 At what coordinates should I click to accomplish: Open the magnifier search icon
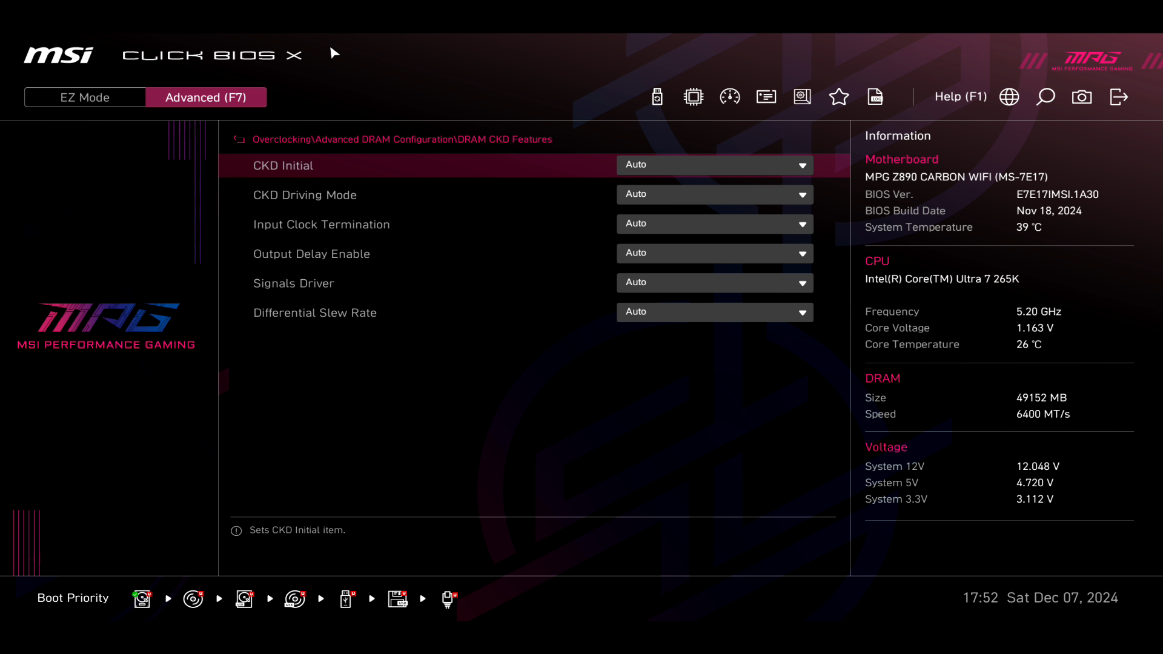point(1045,97)
